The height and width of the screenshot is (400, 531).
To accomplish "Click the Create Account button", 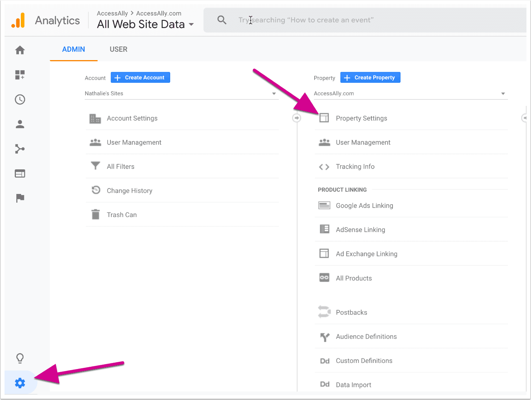I will [140, 78].
